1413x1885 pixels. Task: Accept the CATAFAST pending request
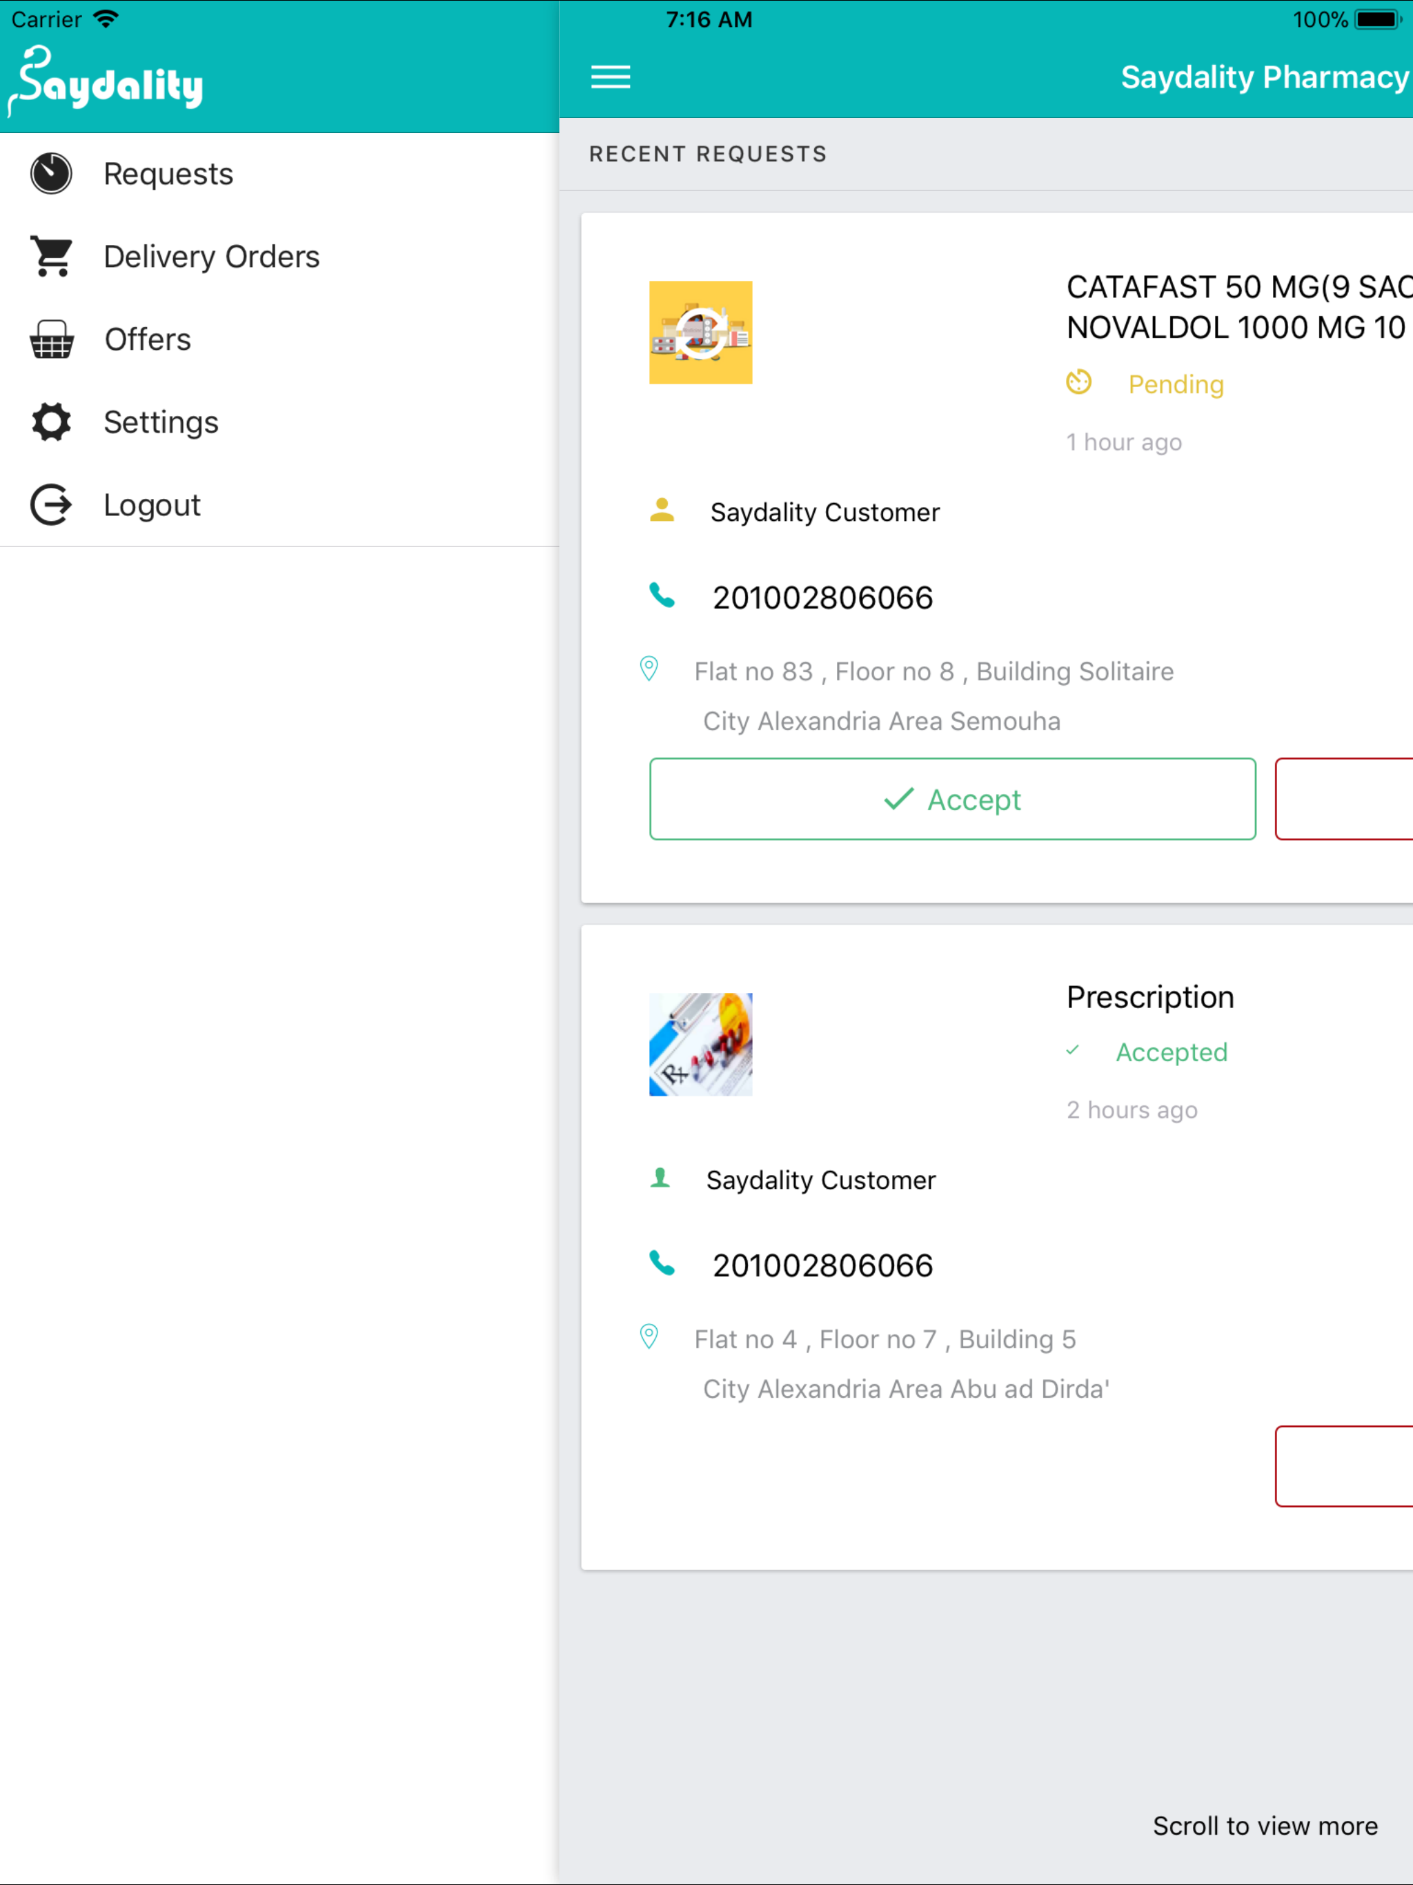[952, 800]
